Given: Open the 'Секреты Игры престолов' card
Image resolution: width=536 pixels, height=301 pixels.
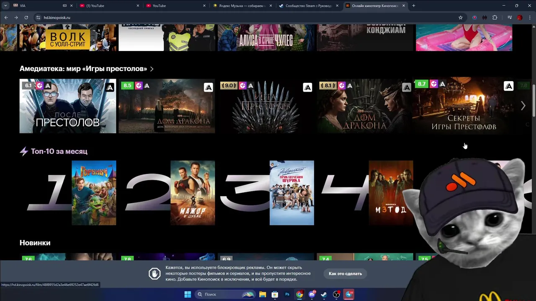Looking at the screenshot, I should click(464, 105).
